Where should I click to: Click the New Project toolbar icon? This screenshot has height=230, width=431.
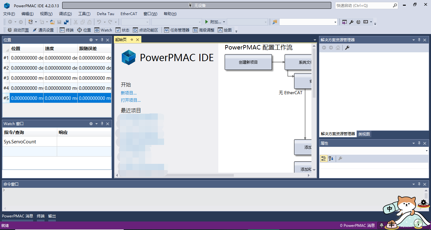(x=30, y=22)
